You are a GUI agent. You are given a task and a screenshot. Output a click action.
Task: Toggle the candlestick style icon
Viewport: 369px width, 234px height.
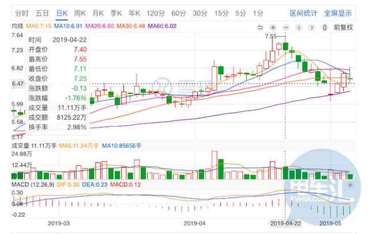[325, 28]
